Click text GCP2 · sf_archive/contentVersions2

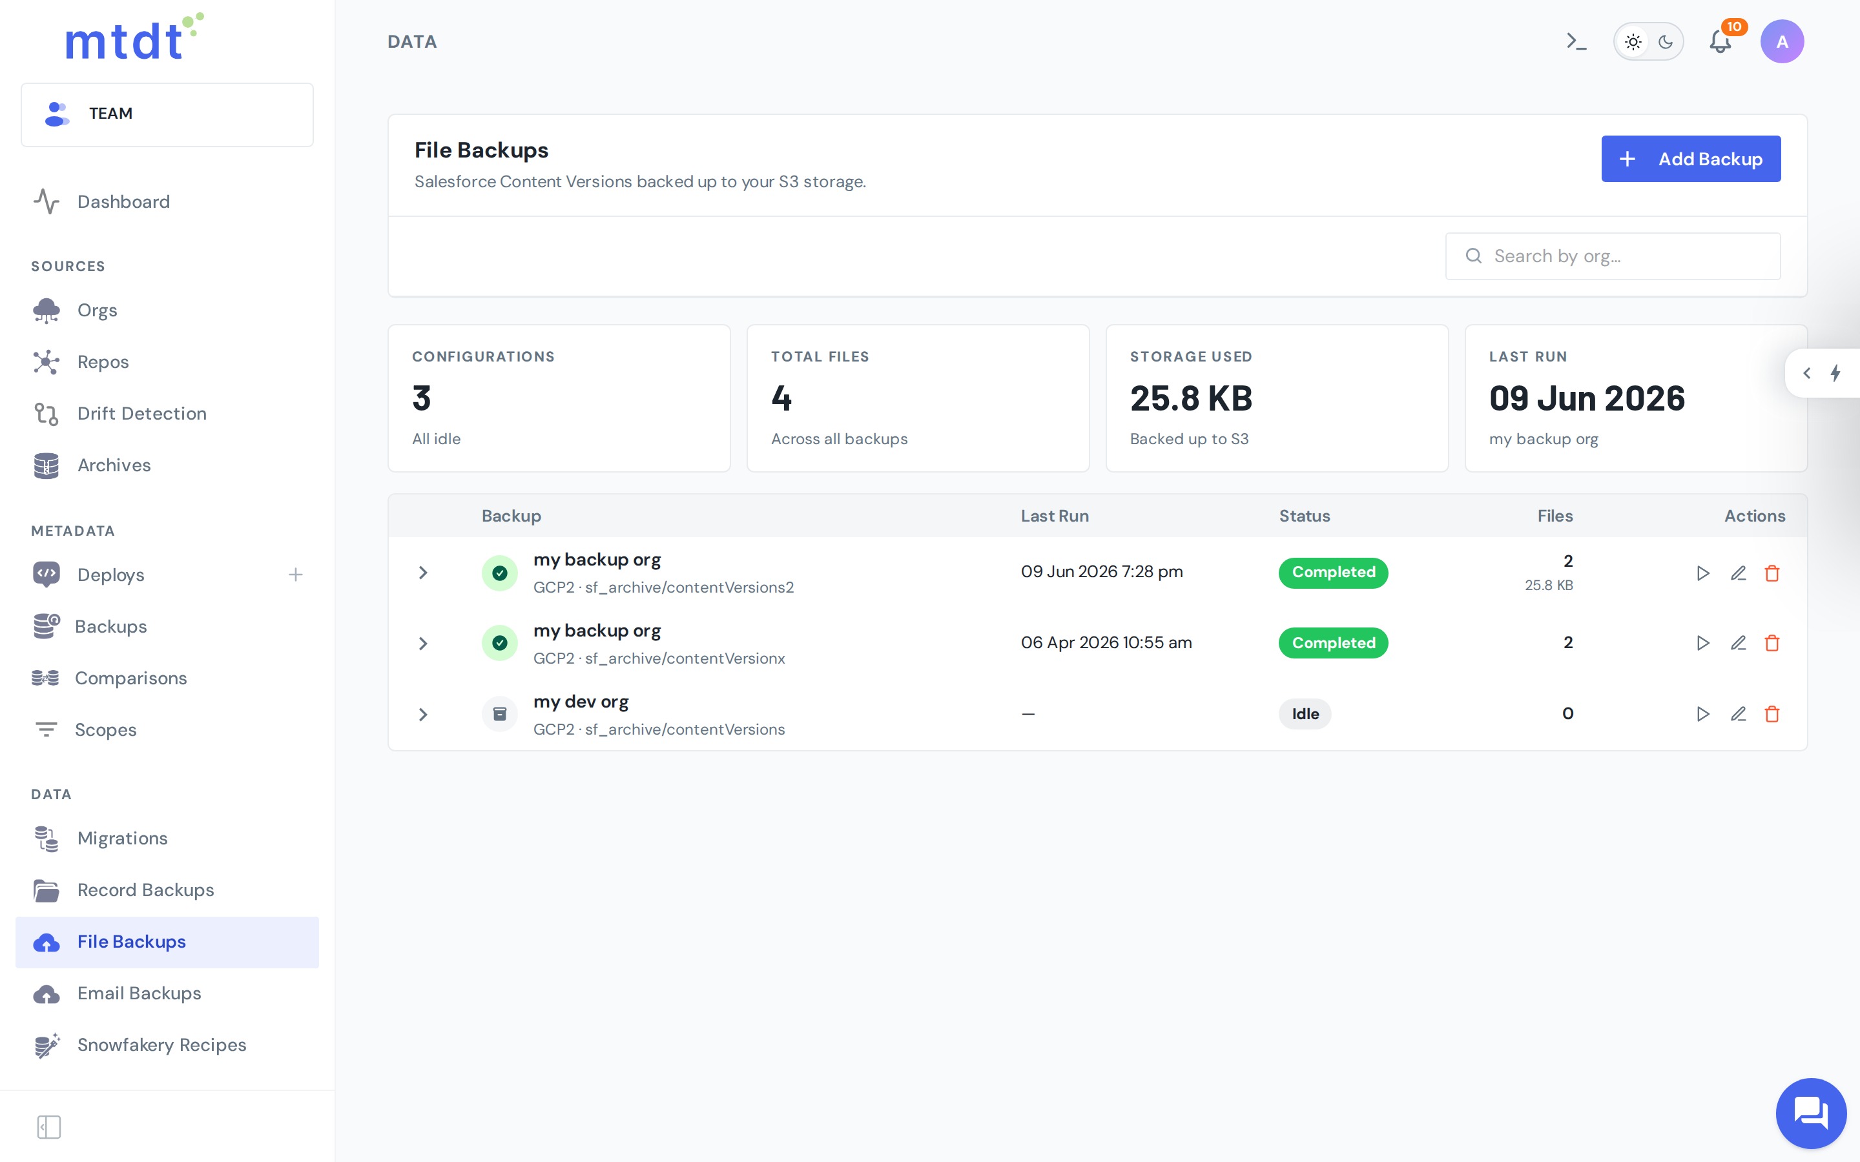pyautogui.click(x=663, y=588)
